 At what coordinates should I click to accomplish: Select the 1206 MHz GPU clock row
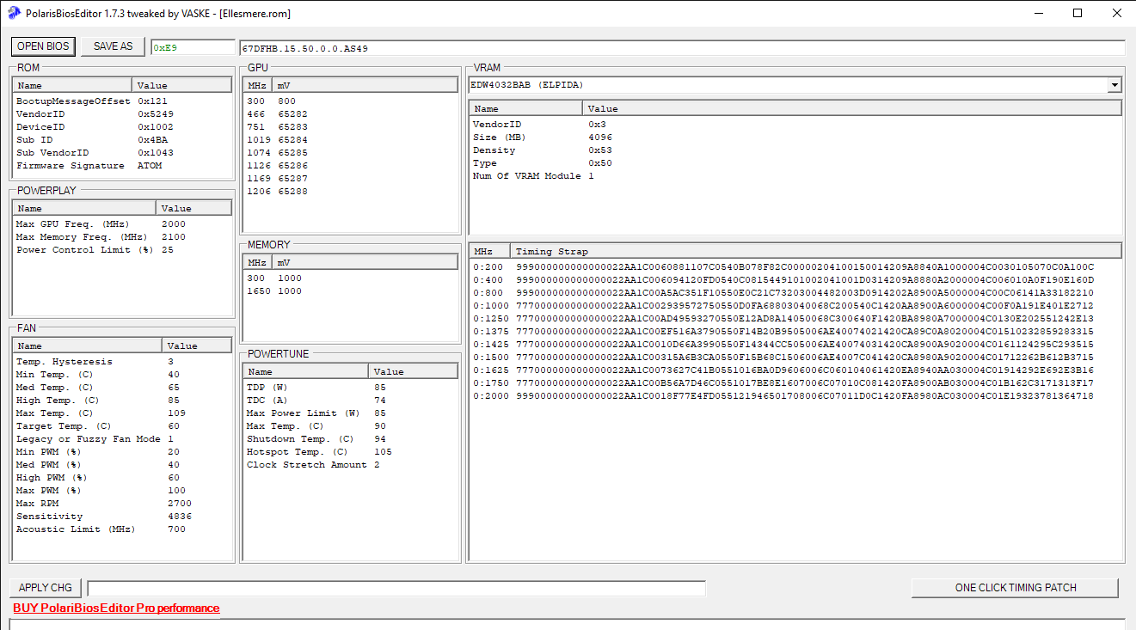click(x=277, y=192)
